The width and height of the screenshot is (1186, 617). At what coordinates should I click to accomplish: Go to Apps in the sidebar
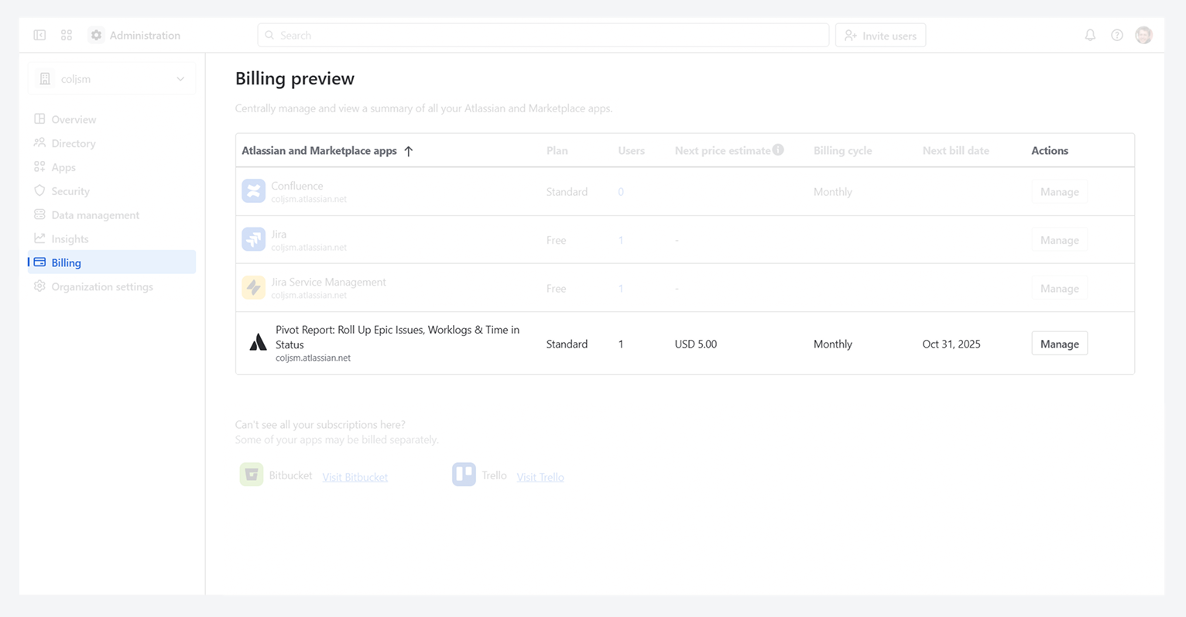pos(111,167)
